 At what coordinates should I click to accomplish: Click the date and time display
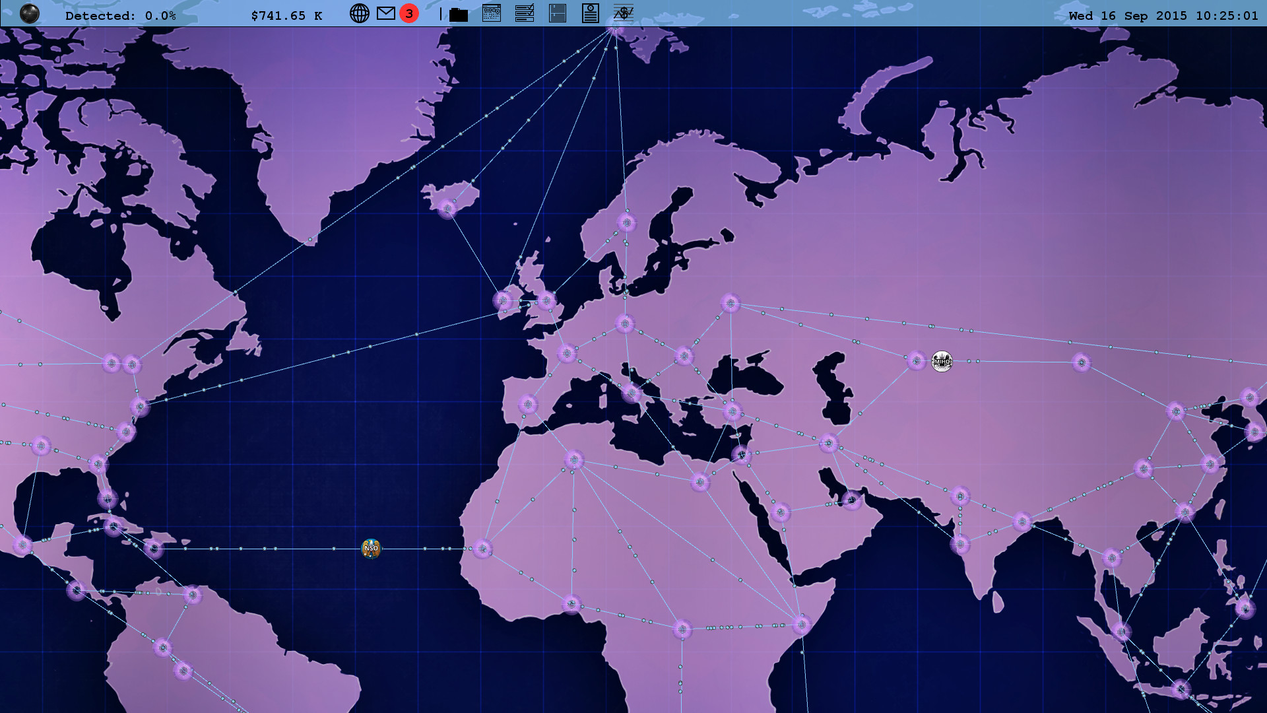coord(1165,15)
